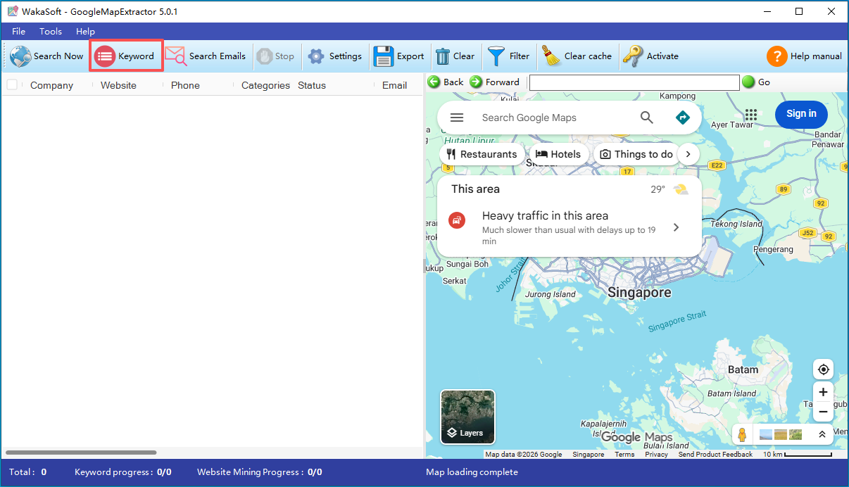
Task: Sign in to Google Maps
Action: coord(801,114)
